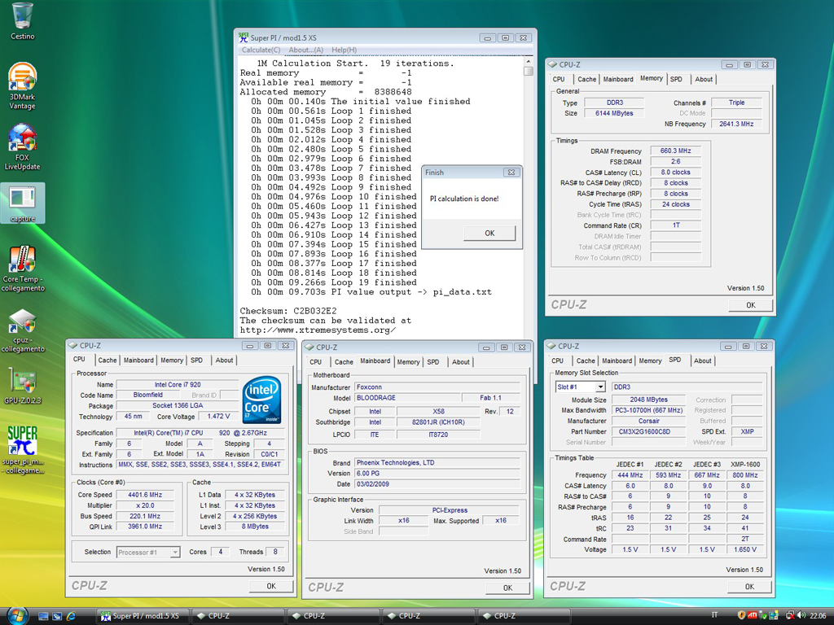Open SPD tab in the Motherboard CPU-Z window
This screenshot has width=834, height=625.
(x=433, y=362)
